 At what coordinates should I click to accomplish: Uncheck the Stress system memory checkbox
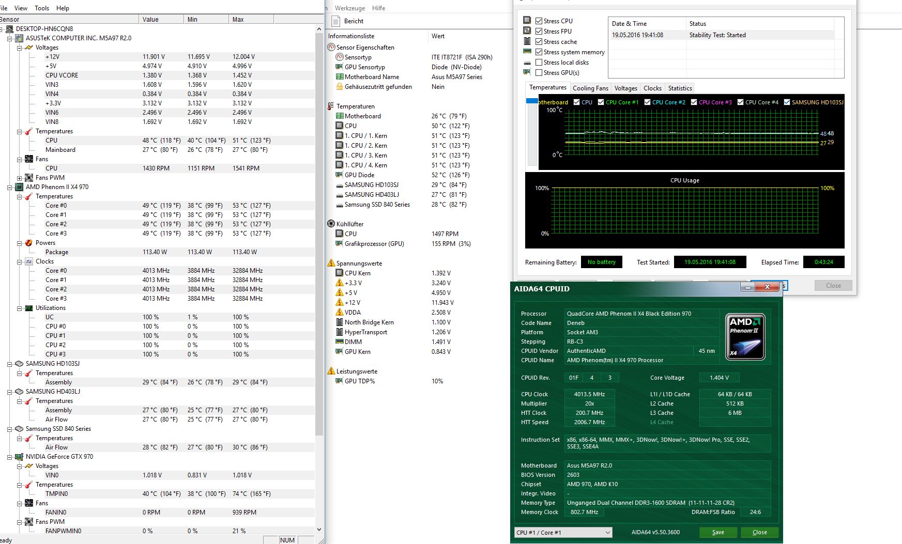[x=539, y=52]
